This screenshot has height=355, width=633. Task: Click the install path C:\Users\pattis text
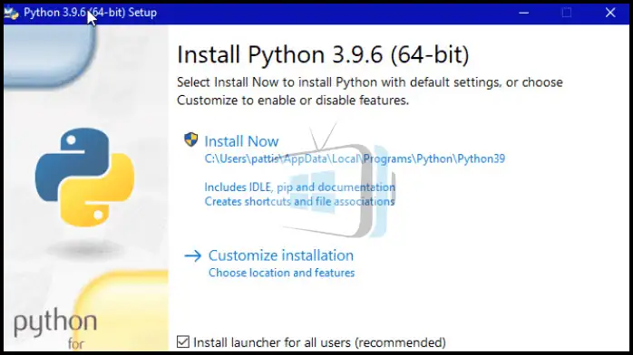click(x=355, y=158)
